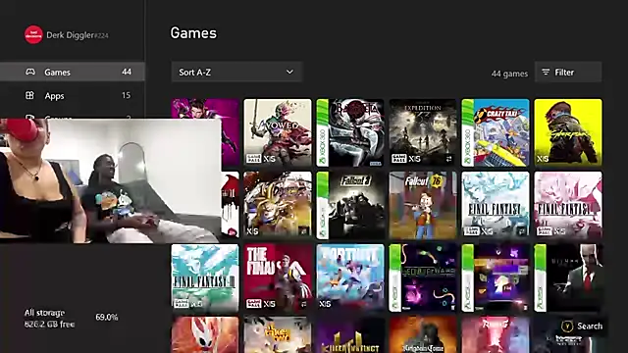This screenshot has height=353, width=628.
Task: Click the 69.0% storage usage value
Action: click(107, 318)
